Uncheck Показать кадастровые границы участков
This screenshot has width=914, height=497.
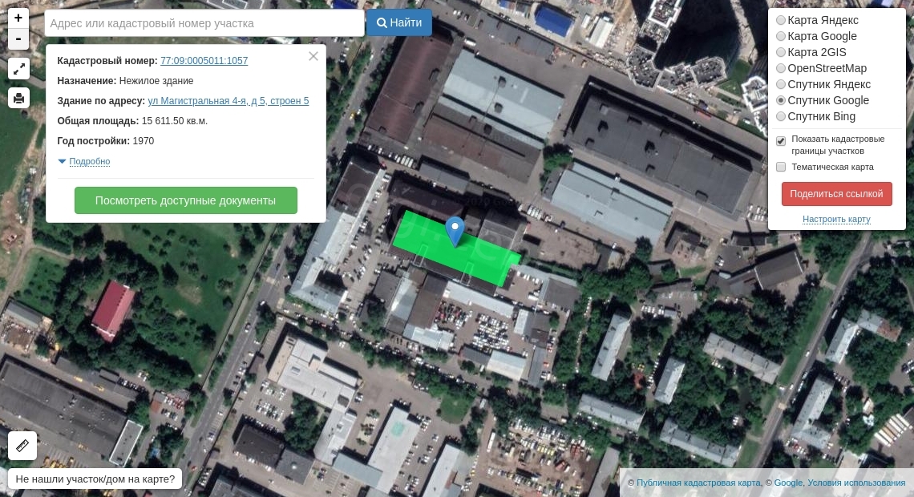[x=781, y=141]
